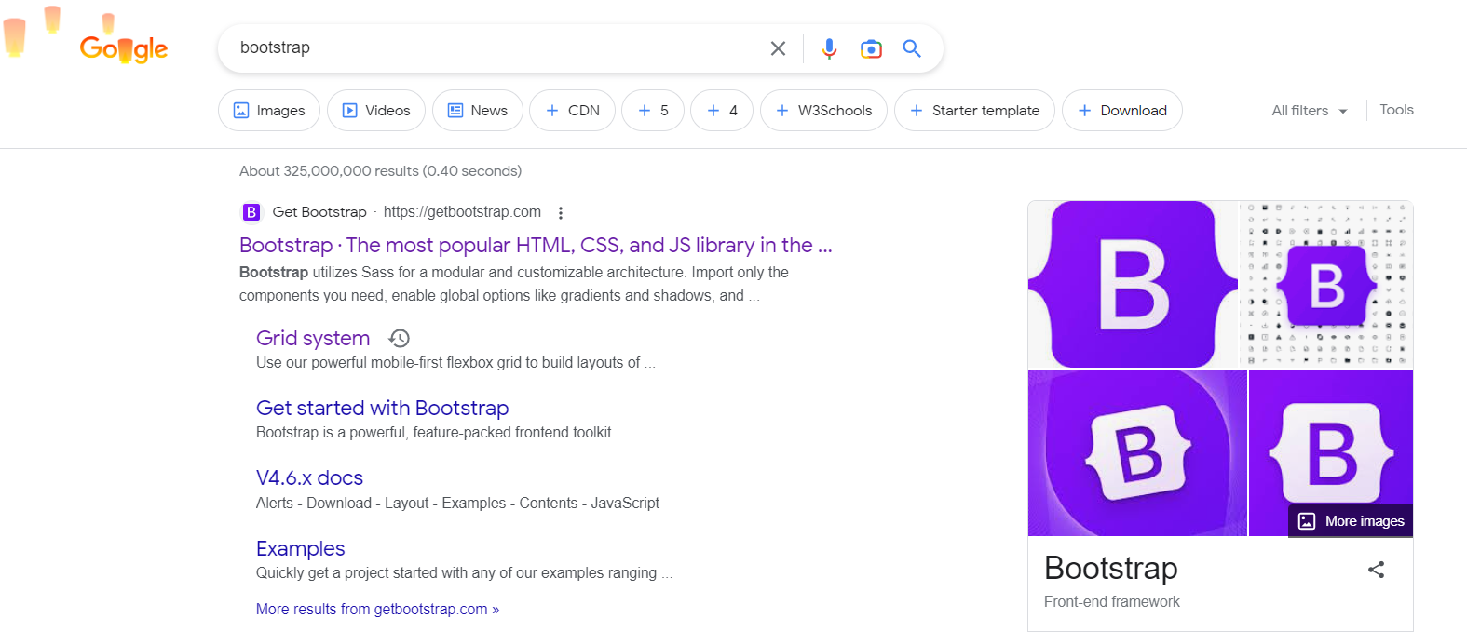The image size is (1467, 632).
Task: Add W3Schools refinement chip
Action: [x=823, y=111]
